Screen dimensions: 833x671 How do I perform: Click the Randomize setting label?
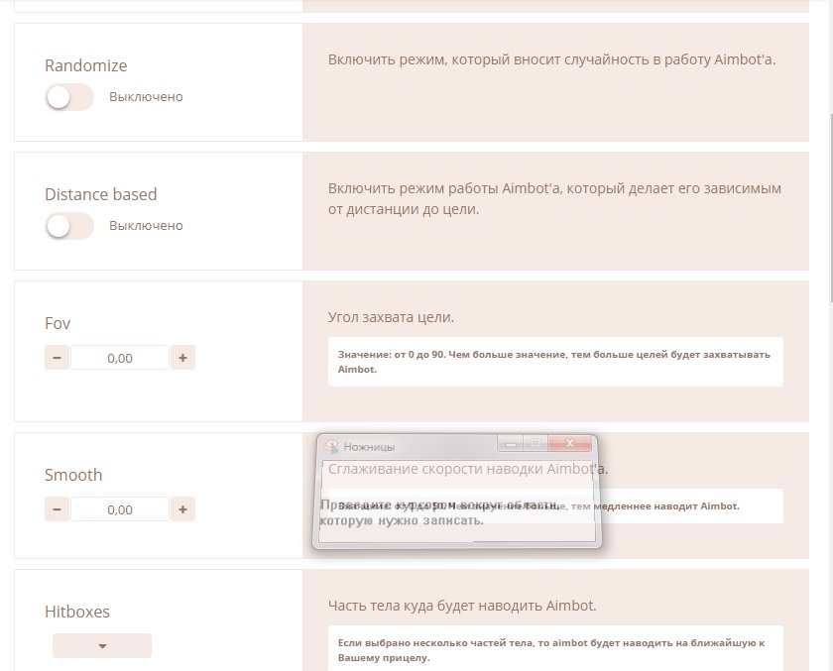click(x=85, y=65)
